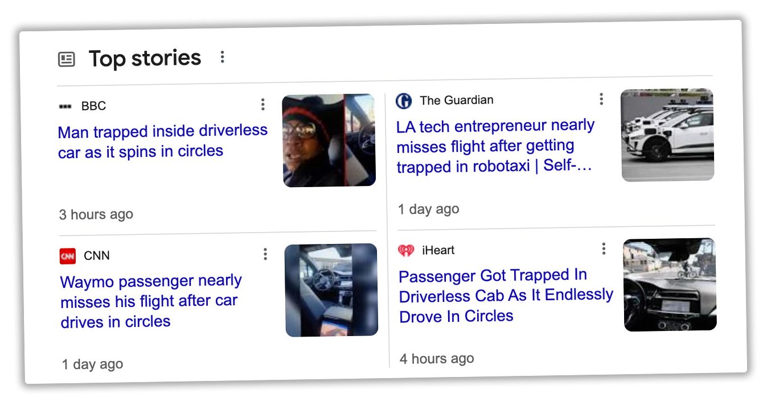The image size is (767, 406).
Task: Open more options for The Guardian story
Action: pyautogui.click(x=601, y=99)
